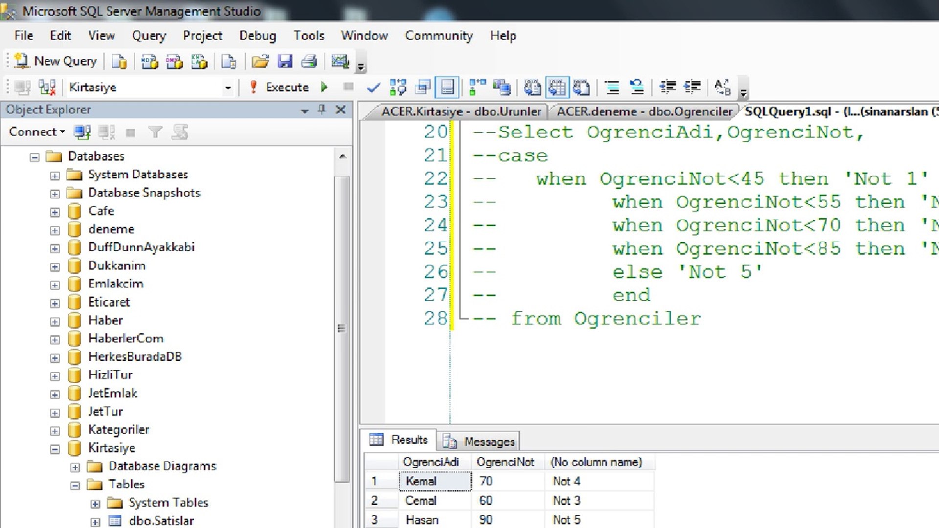This screenshot has width=939, height=528.
Task: Open the Community menu
Action: pos(439,36)
